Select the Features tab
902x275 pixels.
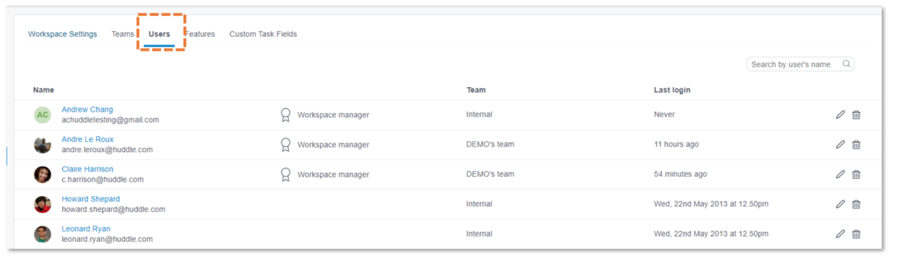coord(200,34)
